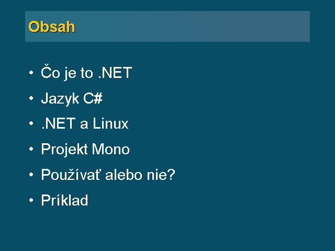Image resolution: width=335 pixels, height=251 pixels.
Task: Click the bullet dot before 'Používať alebo nie?'
Action: (x=31, y=175)
